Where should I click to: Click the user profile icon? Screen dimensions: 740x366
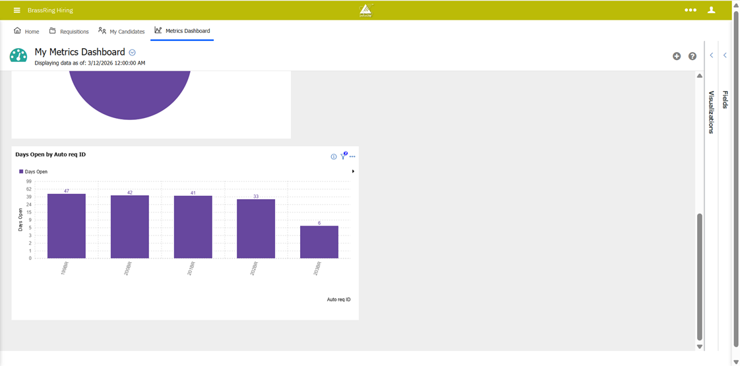click(x=711, y=11)
